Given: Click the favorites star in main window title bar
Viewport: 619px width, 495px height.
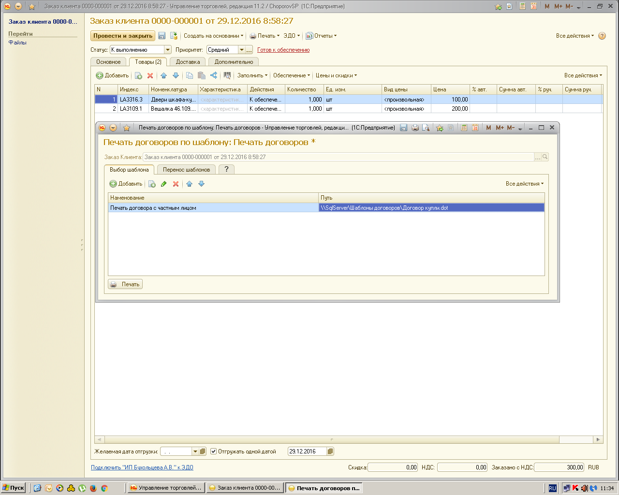Looking at the screenshot, I should coord(32,6).
